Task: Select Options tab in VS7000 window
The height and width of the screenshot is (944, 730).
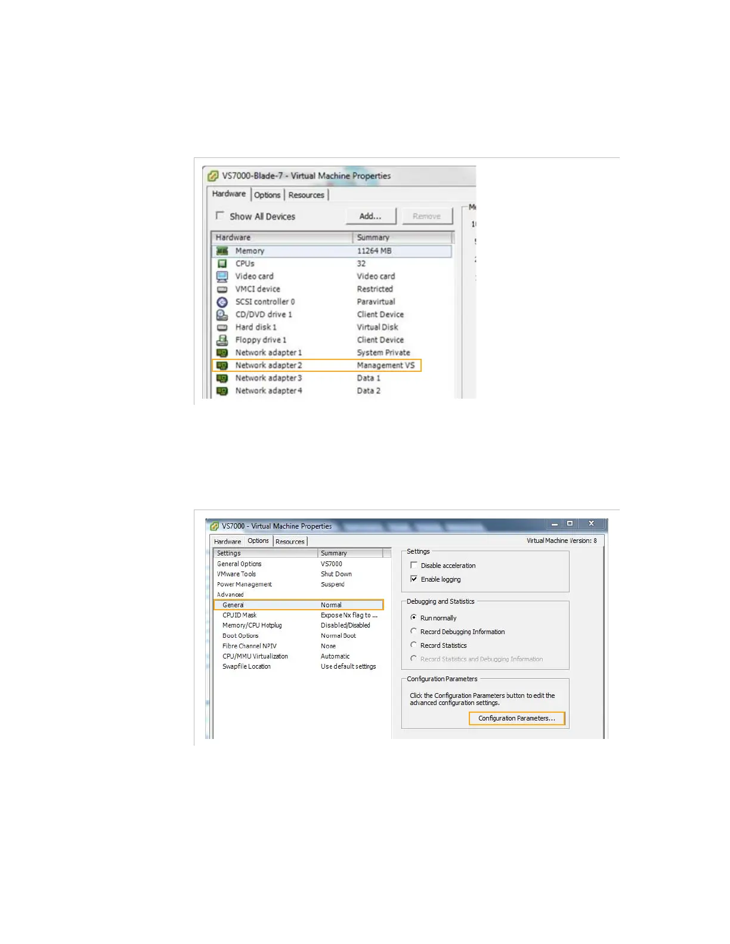Action: 258,541
